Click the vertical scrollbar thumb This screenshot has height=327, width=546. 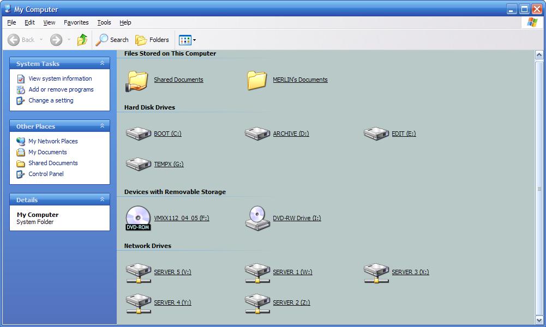click(539, 189)
